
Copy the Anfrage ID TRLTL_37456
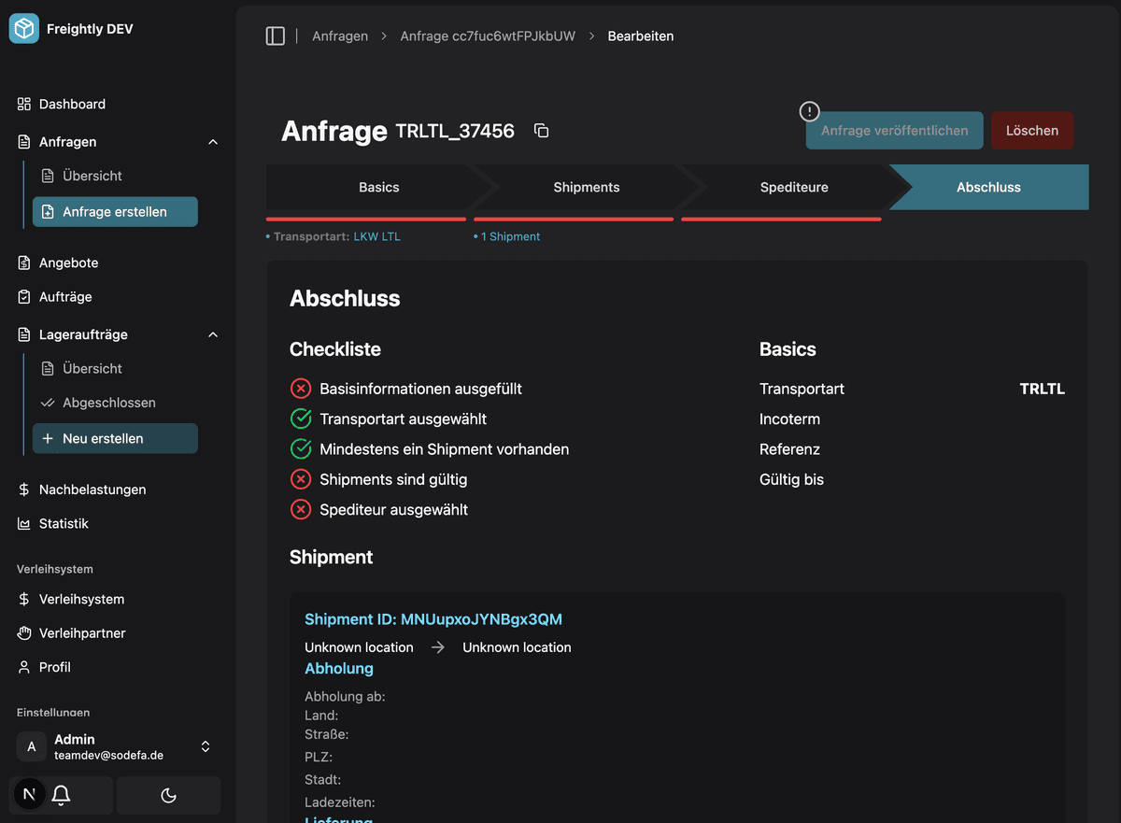point(541,131)
